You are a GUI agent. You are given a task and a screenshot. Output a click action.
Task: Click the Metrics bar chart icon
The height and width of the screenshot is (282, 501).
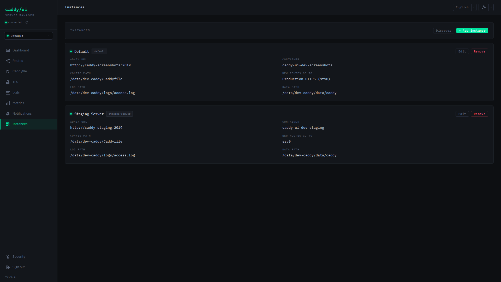[8, 103]
